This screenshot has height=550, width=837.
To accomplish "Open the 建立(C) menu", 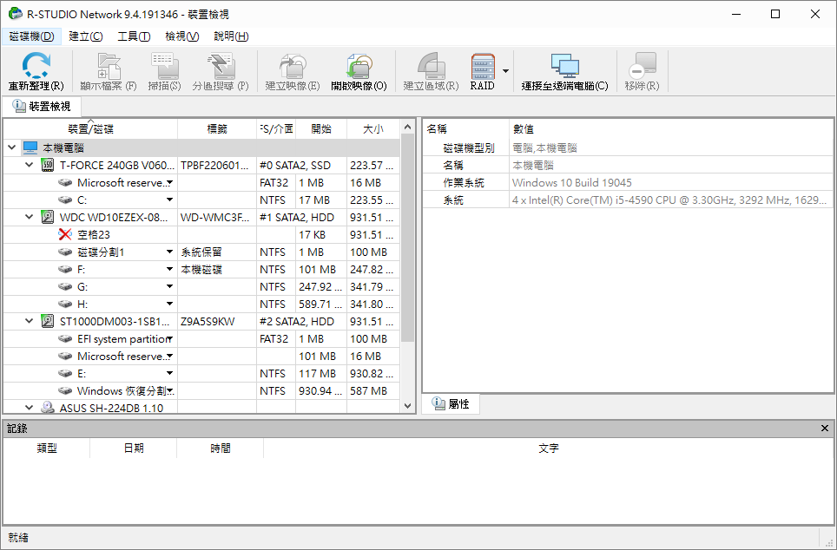I will 86,36.
